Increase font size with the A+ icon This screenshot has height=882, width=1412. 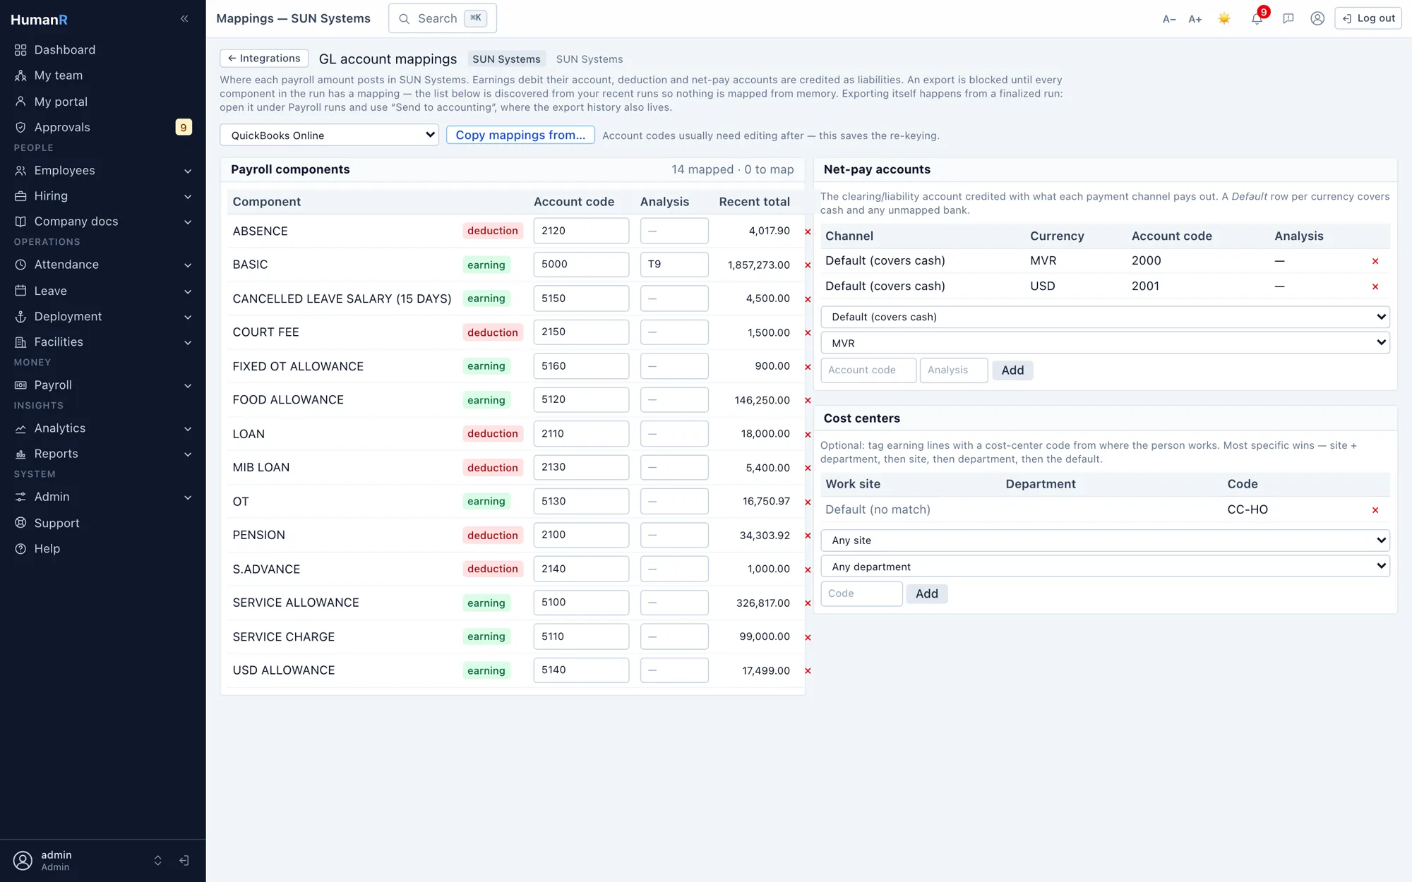(1195, 19)
